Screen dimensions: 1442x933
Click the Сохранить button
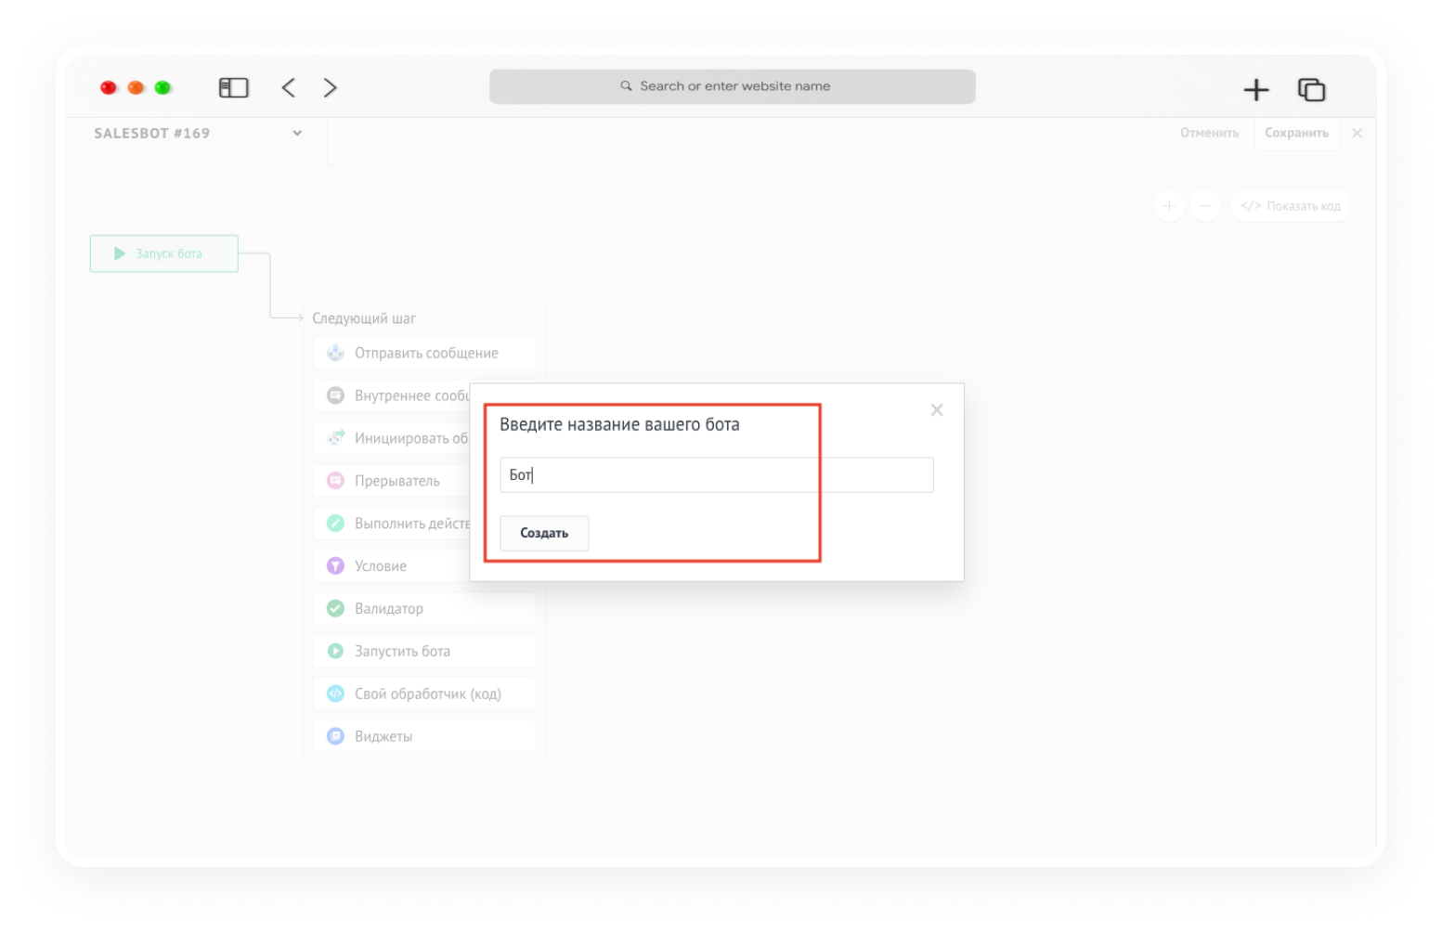(x=1296, y=133)
